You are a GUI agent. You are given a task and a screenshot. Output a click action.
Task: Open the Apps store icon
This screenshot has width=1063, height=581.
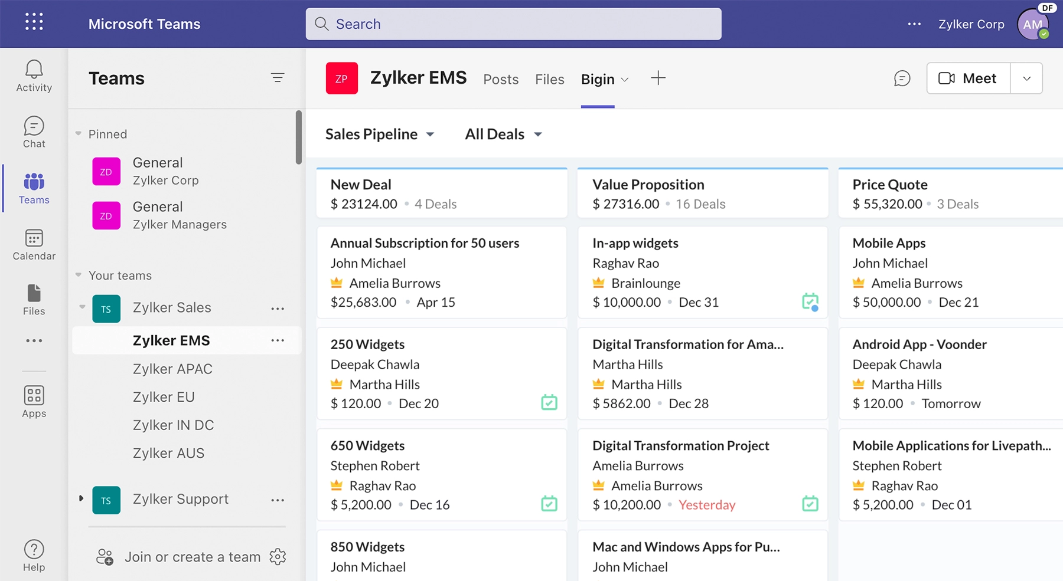[x=34, y=402]
